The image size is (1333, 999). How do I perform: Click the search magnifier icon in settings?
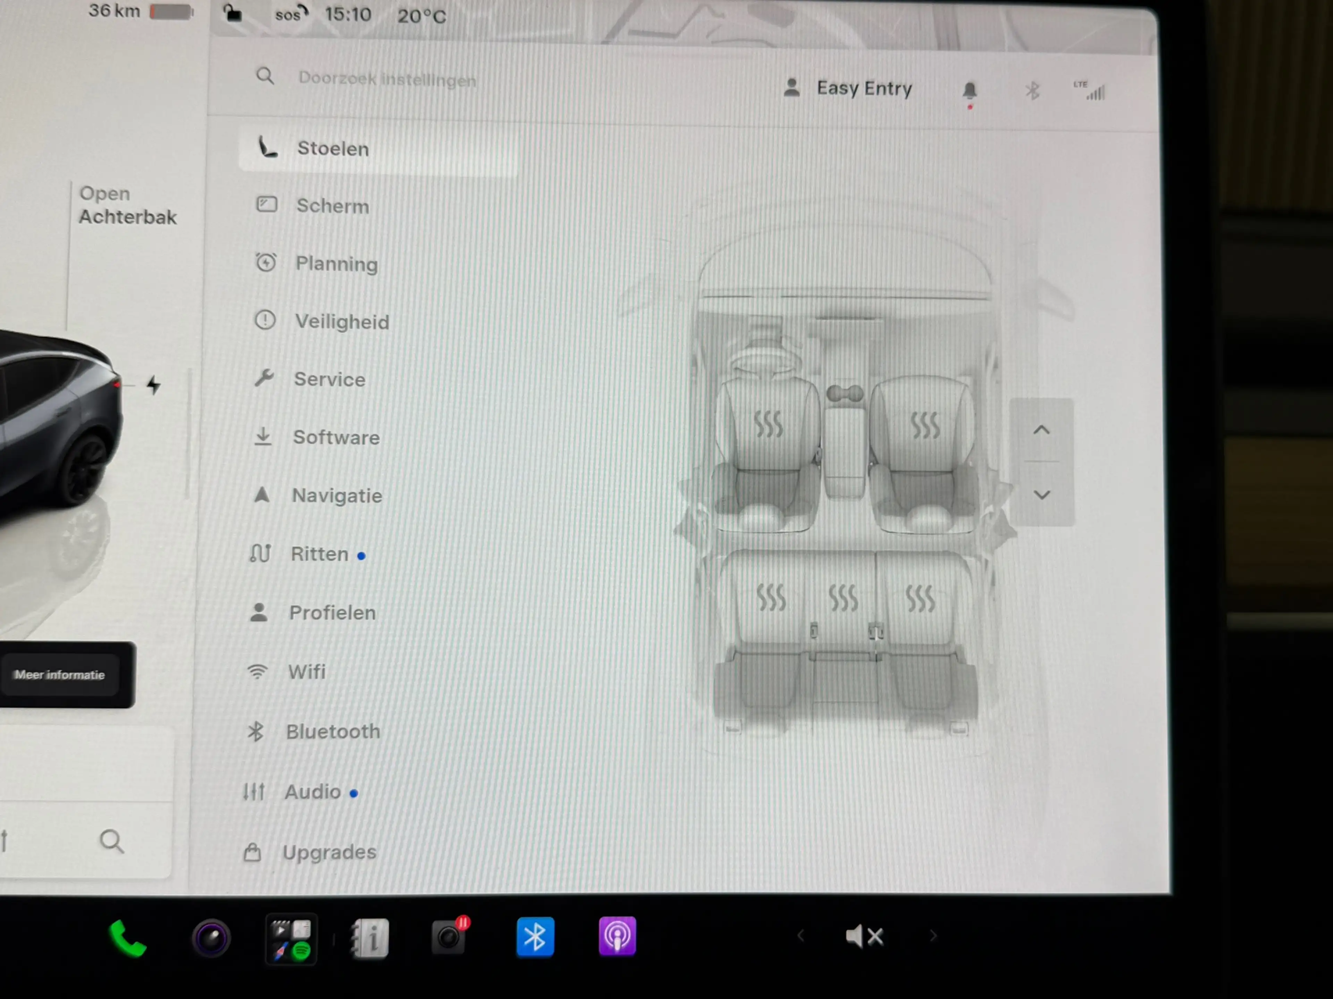point(265,76)
